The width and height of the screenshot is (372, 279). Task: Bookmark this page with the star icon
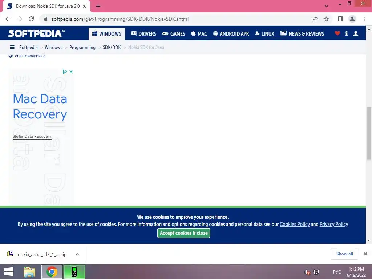[x=326, y=19]
